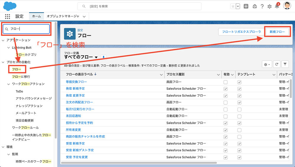Click the 新規フロー button
The height and width of the screenshot is (167, 295).
tap(277, 32)
